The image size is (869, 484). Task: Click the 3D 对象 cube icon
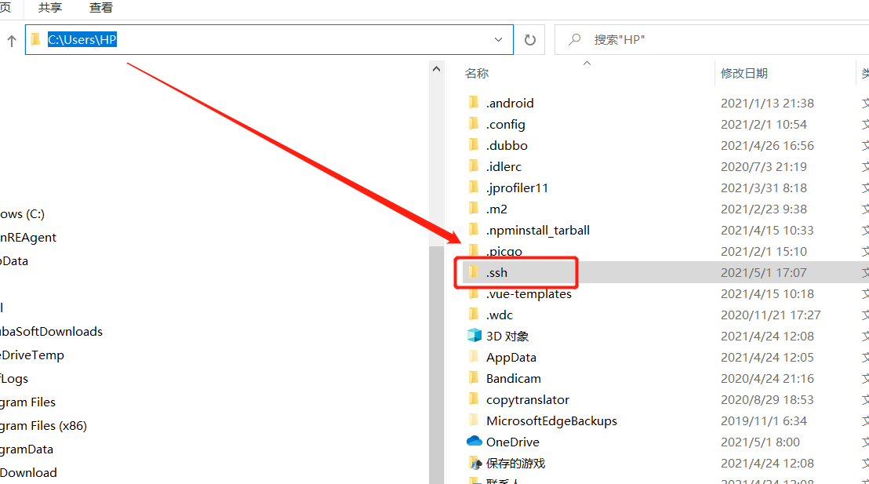(474, 336)
